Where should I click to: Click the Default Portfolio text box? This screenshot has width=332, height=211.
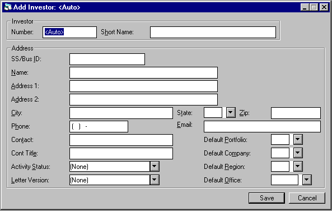point(280,140)
